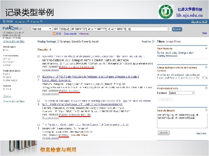The image size is (209, 156).
Task: Click the Free PMC Article link
Action: tap(80, 135)
